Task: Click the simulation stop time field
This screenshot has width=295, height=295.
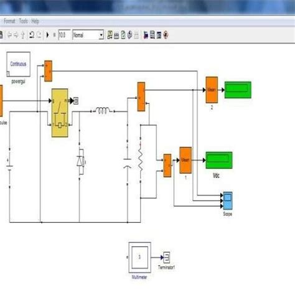Action: point(64,35)
